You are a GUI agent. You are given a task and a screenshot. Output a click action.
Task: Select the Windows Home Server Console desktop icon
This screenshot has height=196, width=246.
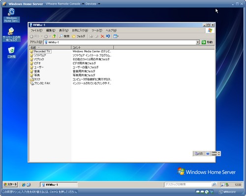coord(11,15)
